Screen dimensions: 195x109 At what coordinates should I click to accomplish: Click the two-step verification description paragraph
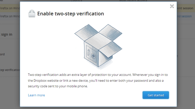click(x=98, y=80)
